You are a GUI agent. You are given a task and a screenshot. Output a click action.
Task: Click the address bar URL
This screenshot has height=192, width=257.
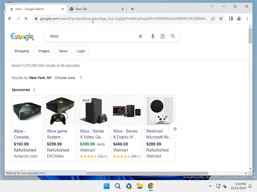coord(124,18)
